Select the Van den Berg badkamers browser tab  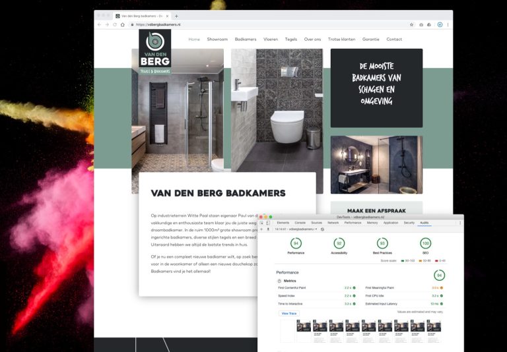point(143,16)
